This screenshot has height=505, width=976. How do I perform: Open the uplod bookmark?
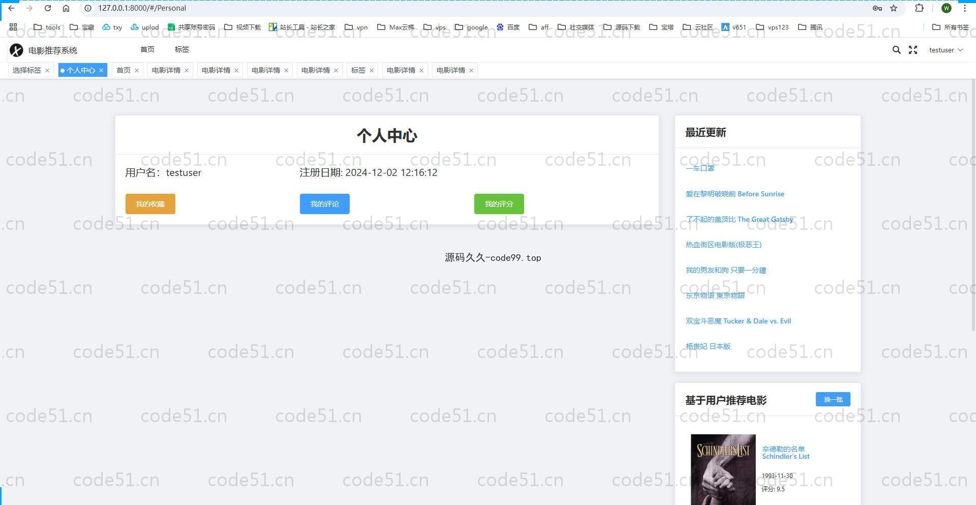point(144,27)
